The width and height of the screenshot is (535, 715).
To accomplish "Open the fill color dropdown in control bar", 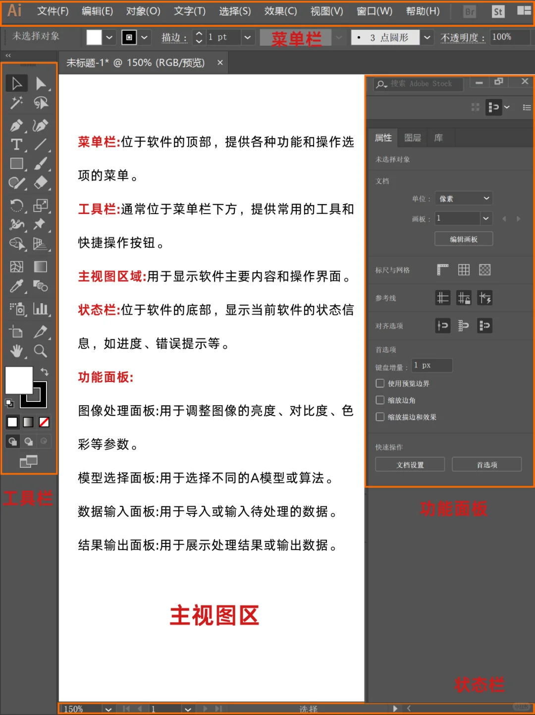I will [x=109, y=37].
